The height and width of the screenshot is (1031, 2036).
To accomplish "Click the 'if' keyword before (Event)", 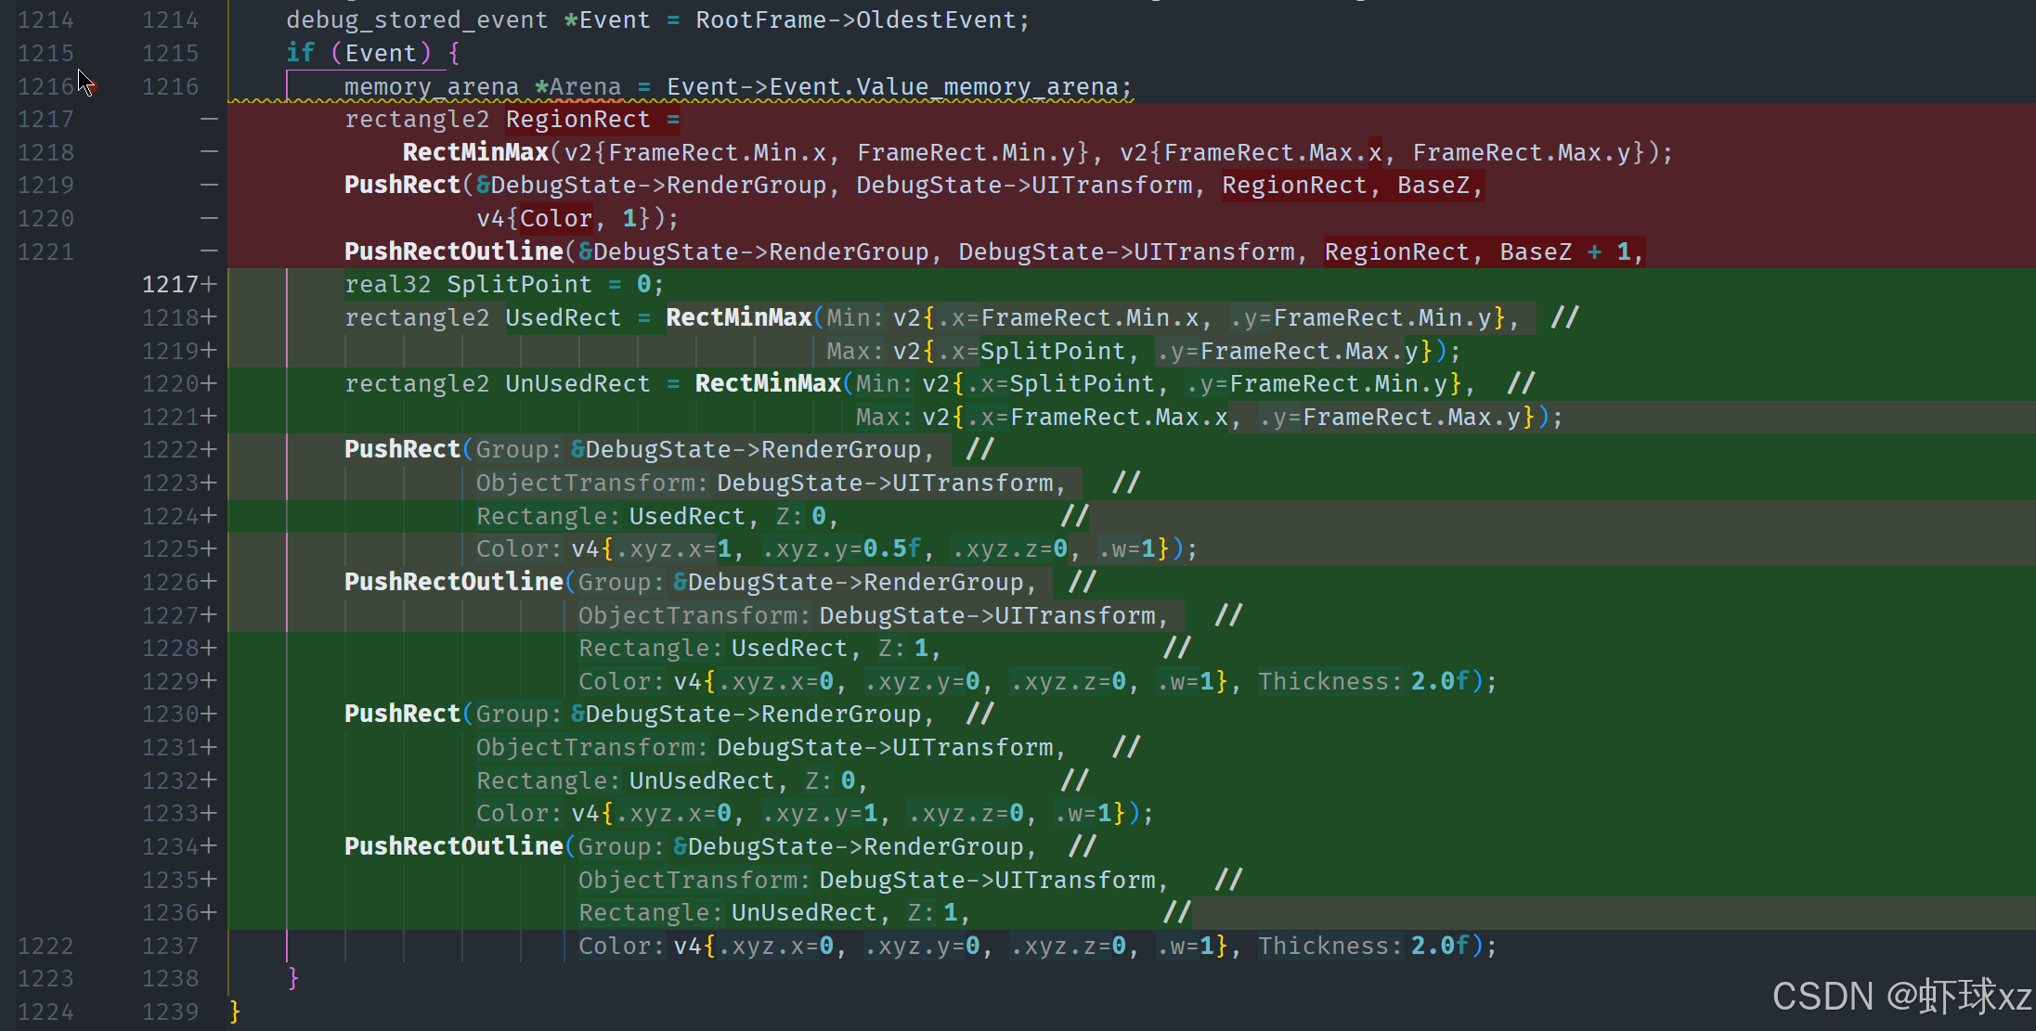I will pos(300,53).
